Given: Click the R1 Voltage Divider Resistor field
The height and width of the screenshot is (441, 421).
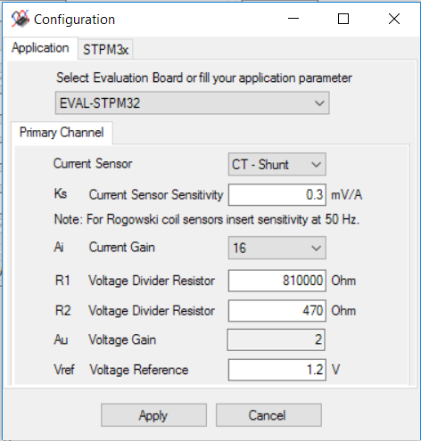Looking at the screenshot, I should tap(277, 281).
